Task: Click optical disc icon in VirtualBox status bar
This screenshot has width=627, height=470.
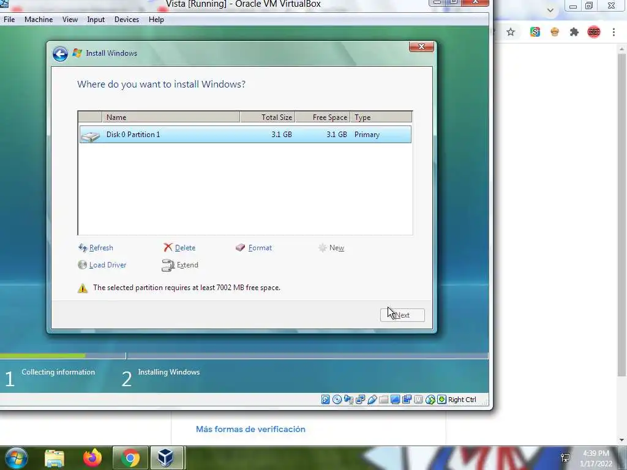Action: (337, 400)
